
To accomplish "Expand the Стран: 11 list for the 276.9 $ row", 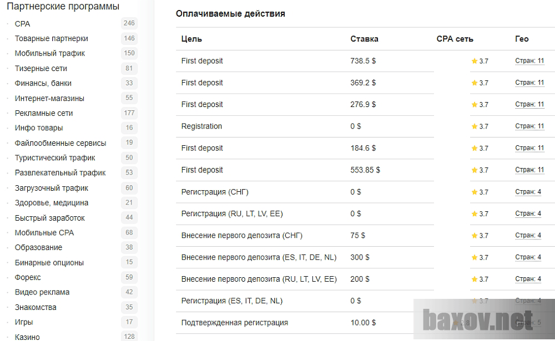I will (x=529, y=105).
